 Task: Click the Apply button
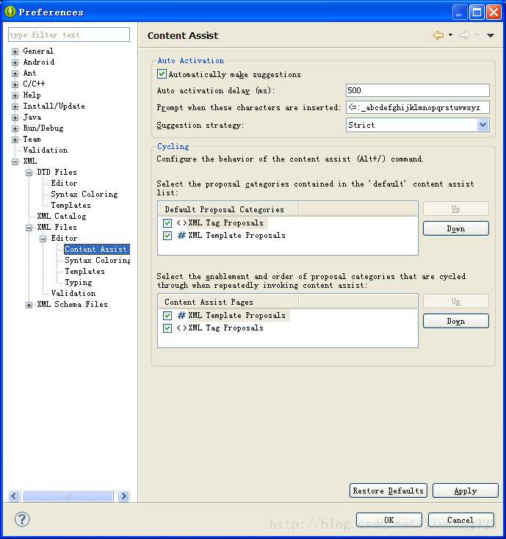[x=466, y=491]
